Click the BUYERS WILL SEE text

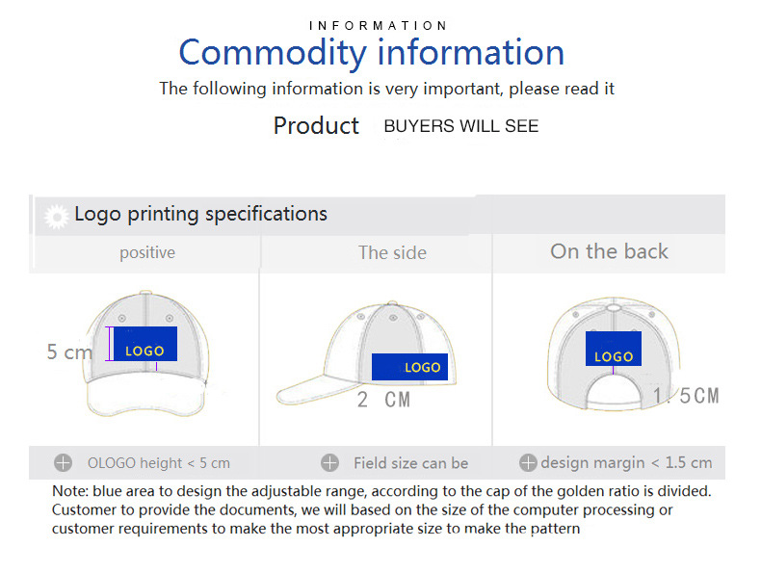[461, 126]
